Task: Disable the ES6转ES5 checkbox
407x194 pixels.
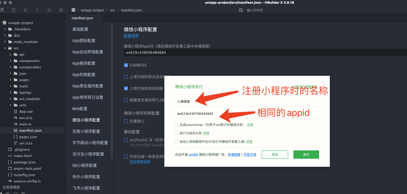Action: pos(126,65)
